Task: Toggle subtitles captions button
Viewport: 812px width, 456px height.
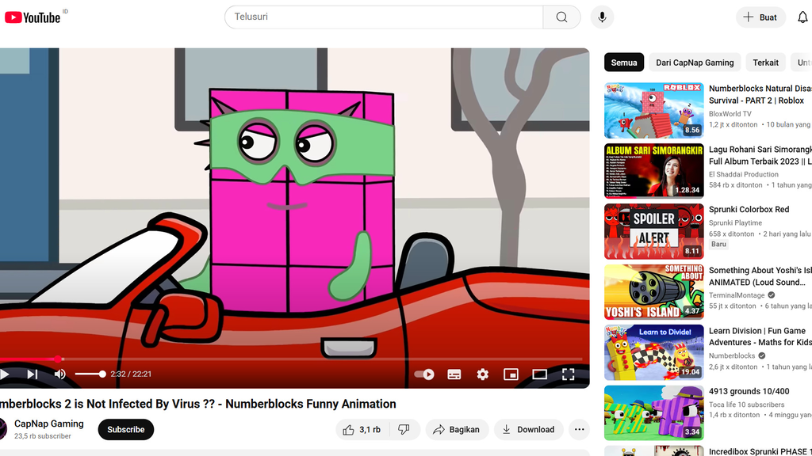Action: [454, 374]
